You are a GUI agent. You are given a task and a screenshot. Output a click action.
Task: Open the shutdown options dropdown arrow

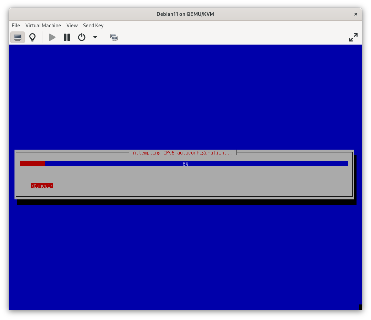coord(95,37)
